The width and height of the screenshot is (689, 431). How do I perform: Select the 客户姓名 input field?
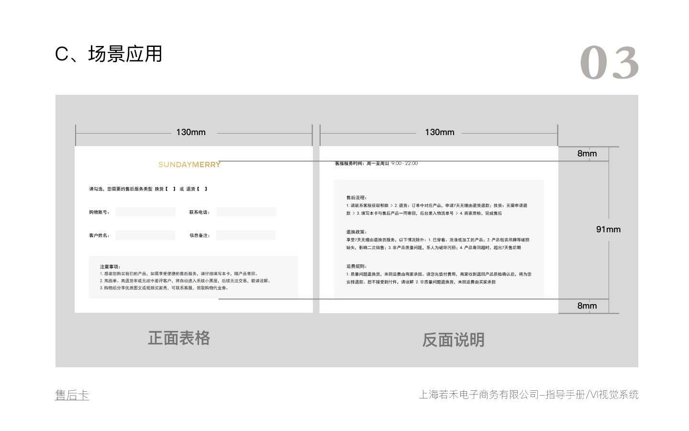coord(145,235)
